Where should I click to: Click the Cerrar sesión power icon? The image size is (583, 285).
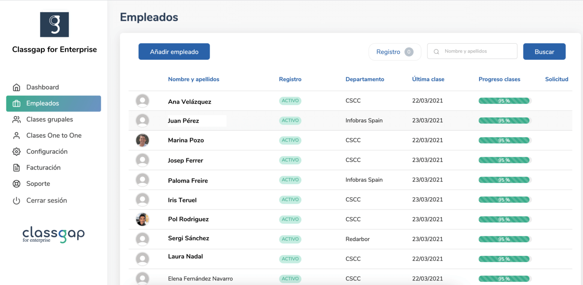point(16,201)
